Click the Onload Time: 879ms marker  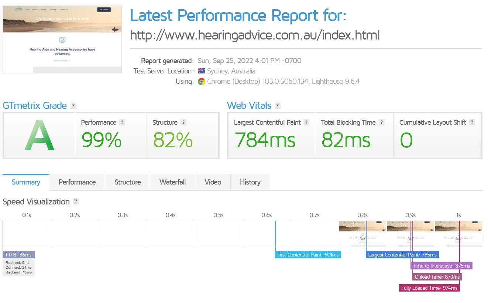click(x=437, y=277)
